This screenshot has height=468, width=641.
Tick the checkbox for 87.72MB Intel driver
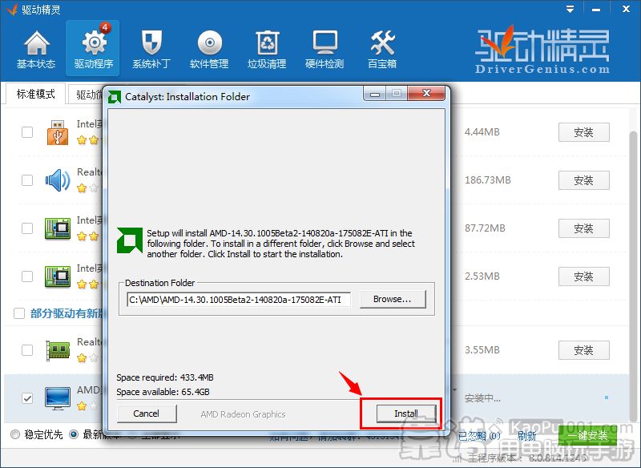[27, 228]
